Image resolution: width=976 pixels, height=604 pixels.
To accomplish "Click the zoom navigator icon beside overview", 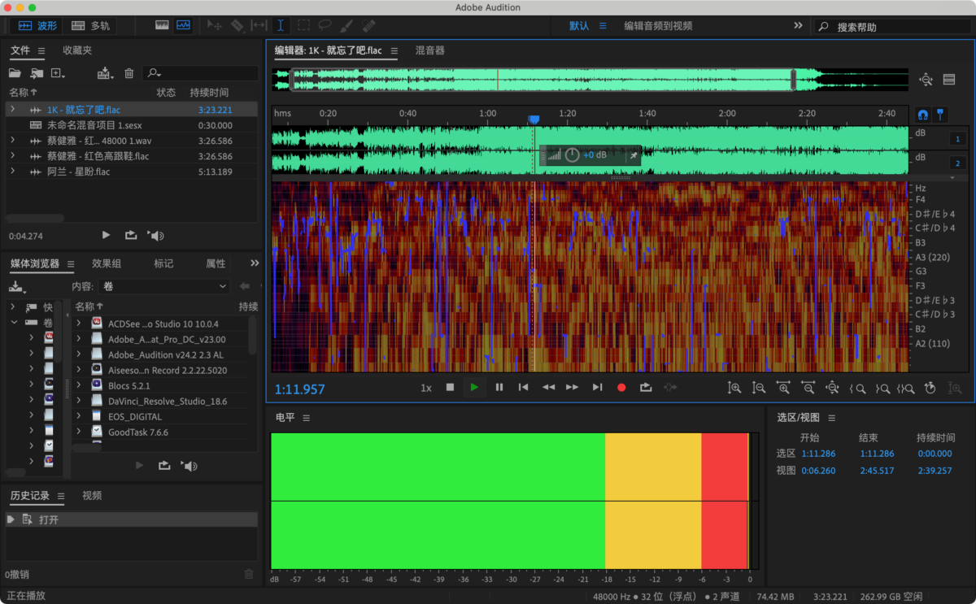I will point(926,79).
